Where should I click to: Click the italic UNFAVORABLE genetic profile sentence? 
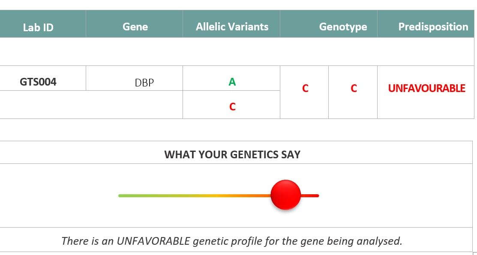pos(232,241)
